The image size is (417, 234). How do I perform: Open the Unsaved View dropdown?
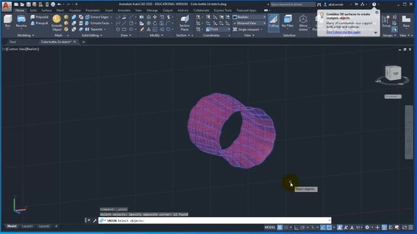(x=249, y=23)
